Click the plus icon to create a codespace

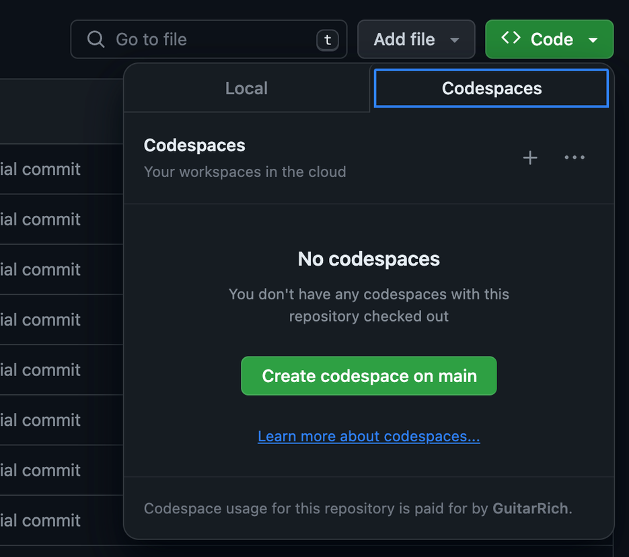tap(530, 158)
